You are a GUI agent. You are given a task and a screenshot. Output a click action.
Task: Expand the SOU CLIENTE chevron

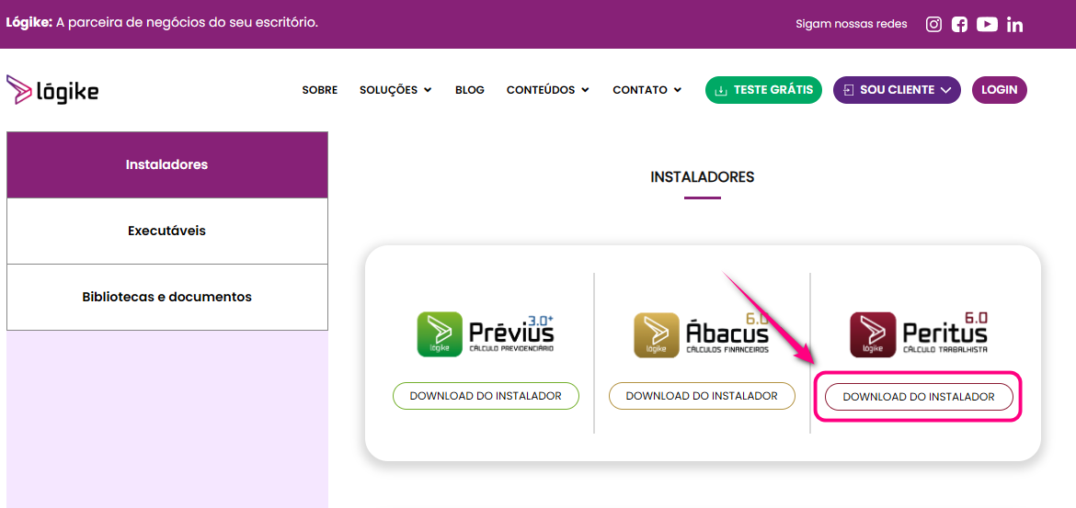945,91
